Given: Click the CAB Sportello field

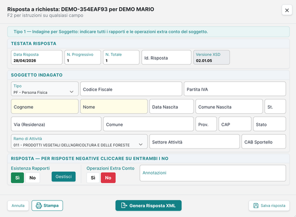Looking at the screenshot, I should [x=264, y=142].
